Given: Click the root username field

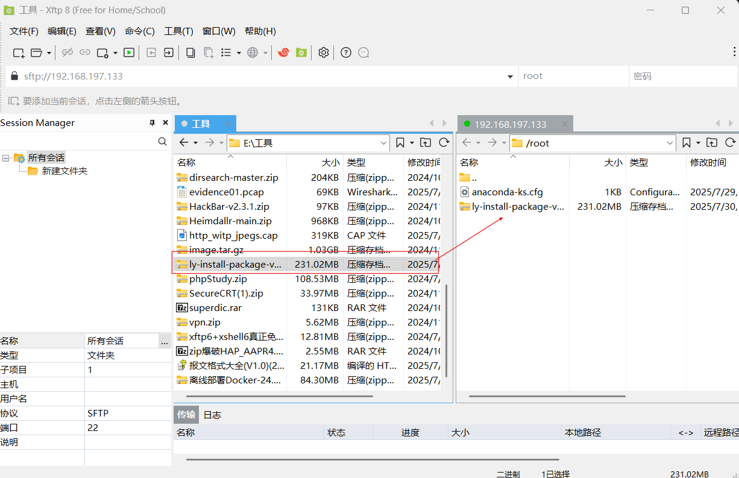Looking at the screenshot, I should point(573,77).
